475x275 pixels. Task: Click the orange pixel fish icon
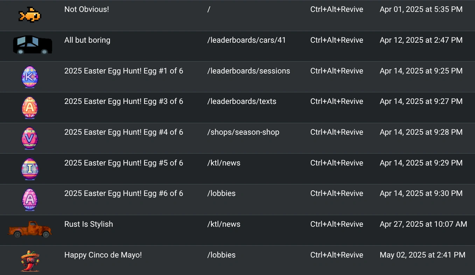(x=30, y=15)
